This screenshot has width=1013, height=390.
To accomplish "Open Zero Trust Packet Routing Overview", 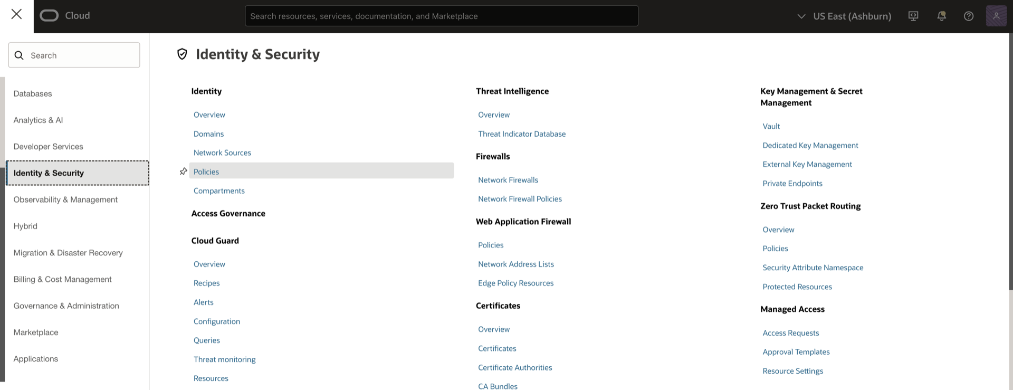I will click(x=778, y=230).
